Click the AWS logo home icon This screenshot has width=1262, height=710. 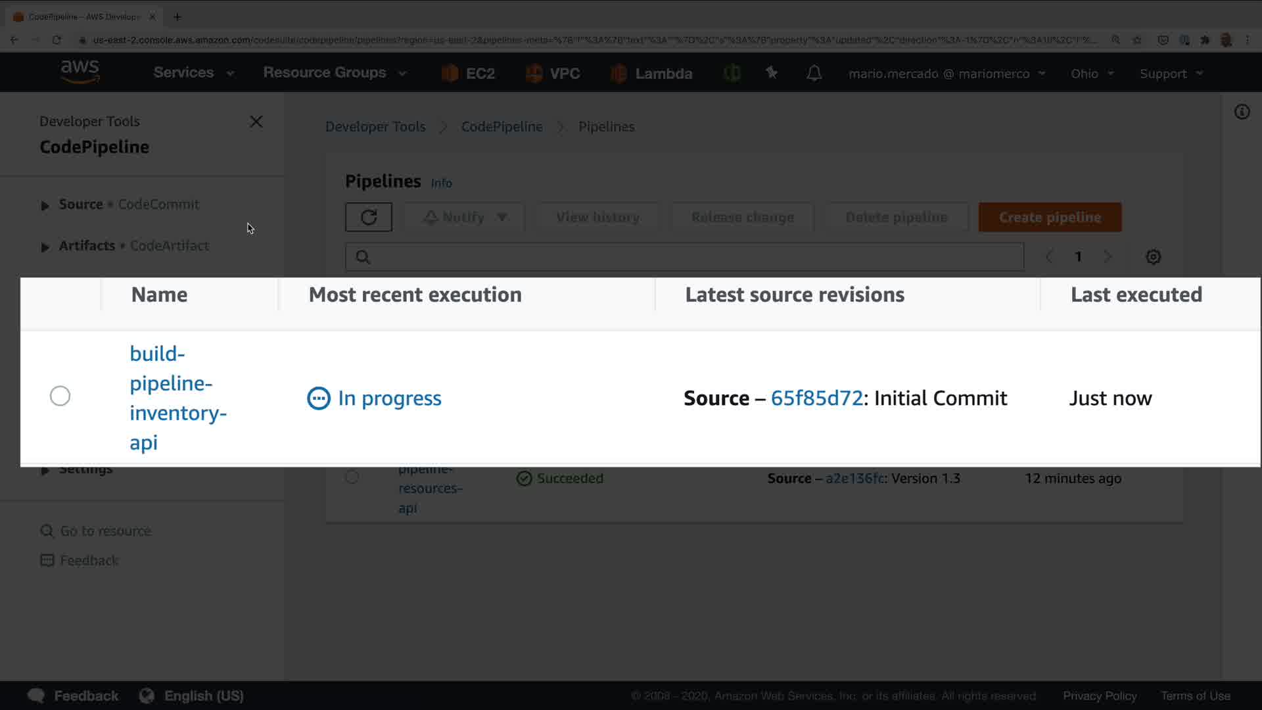[80, 71]
